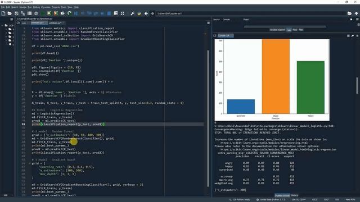Screen dimensions: 360x202
Task: Click the green happy bar in plot
Action: (310, 88)
